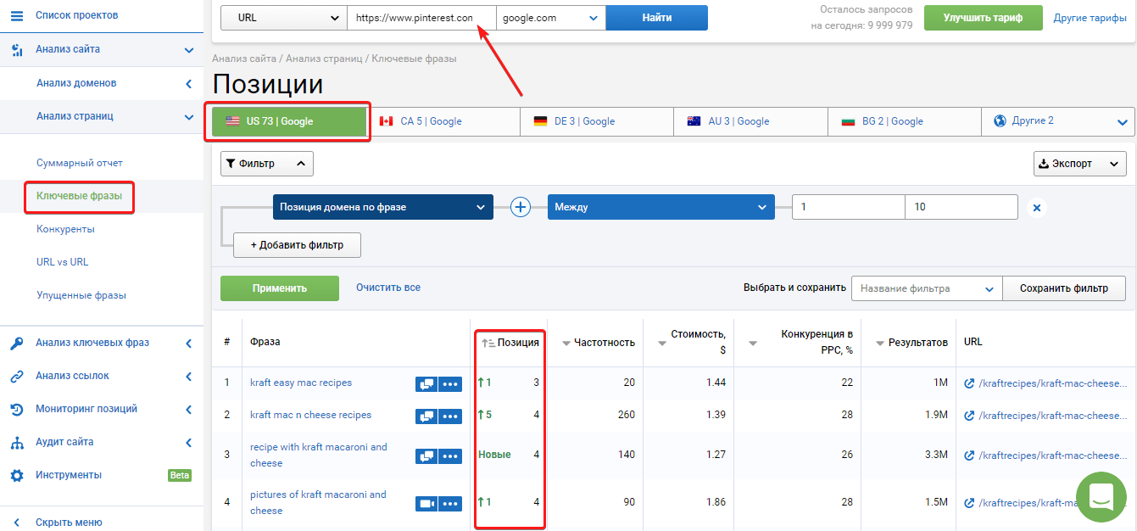The width and height of the screenshot is (1137, 531).
Task: Open URL vs URL in sidebar
Action: [x=63, y=262]
